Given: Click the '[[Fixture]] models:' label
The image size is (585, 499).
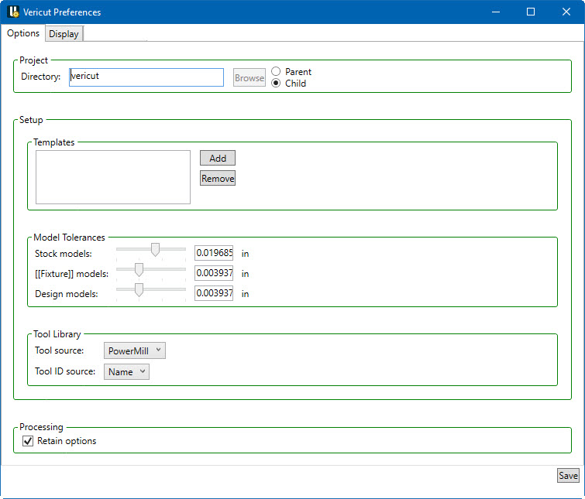Looking at the screenshot, I should point(71,274).
